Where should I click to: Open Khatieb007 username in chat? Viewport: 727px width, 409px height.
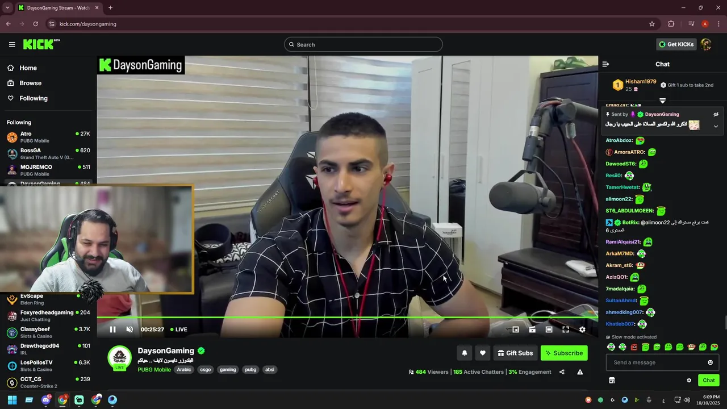(620, 324)
